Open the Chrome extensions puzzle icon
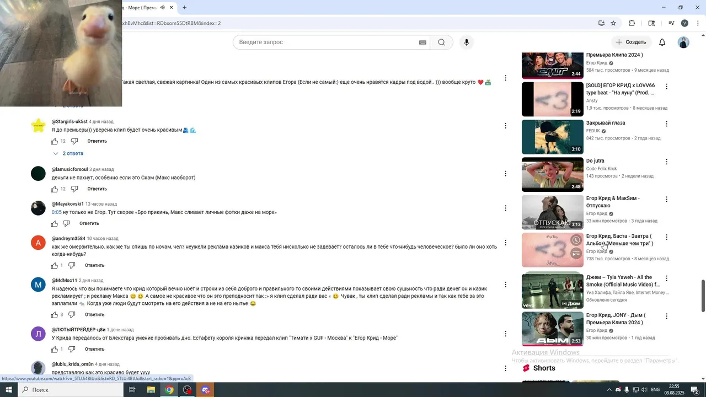This screenshot has height=397, width=706. [x=632, y=23]
